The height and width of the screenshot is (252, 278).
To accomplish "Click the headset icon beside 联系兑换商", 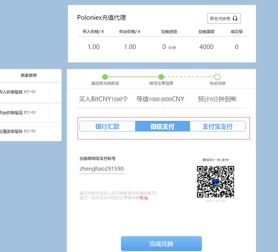I will pyautogui.click(x=235, y=19).
